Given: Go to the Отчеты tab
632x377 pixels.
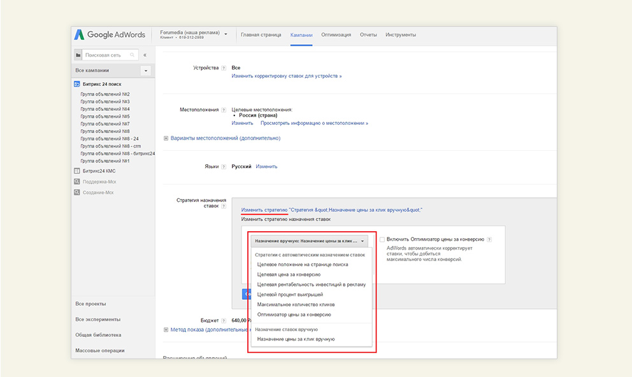Looking at the screenshot, I should 368,35.
